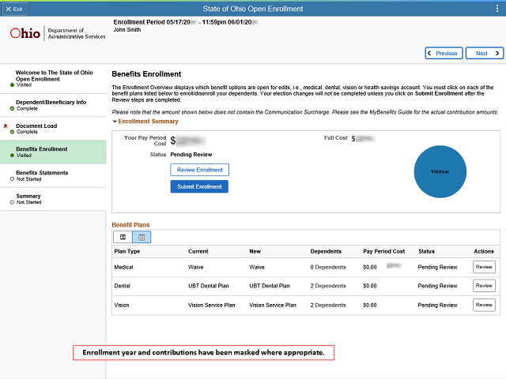Screen dimensions: 506x379
Task: Review the Medical plan row
Action: pyautogui.click(x=483, y=267)
